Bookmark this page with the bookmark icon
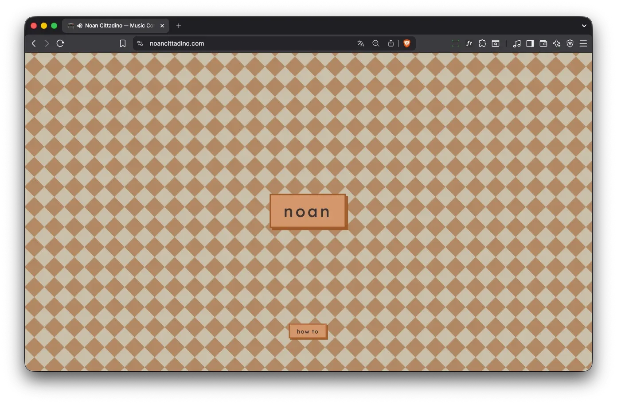The height and width of the screenshot is (404, 617). click(123, 43)
